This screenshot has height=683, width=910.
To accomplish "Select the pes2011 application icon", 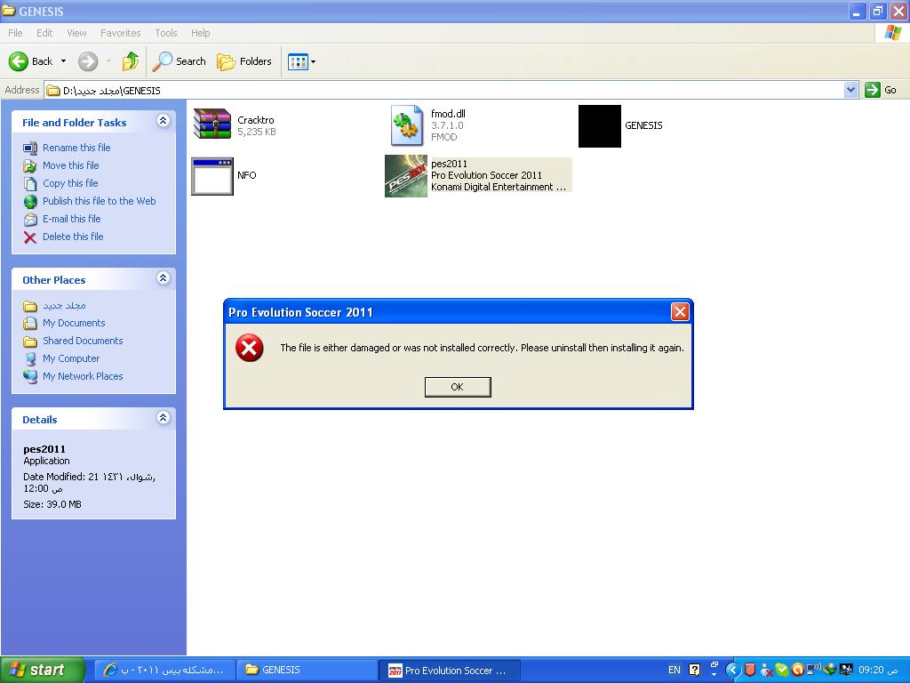I will (x=405, y=176).
